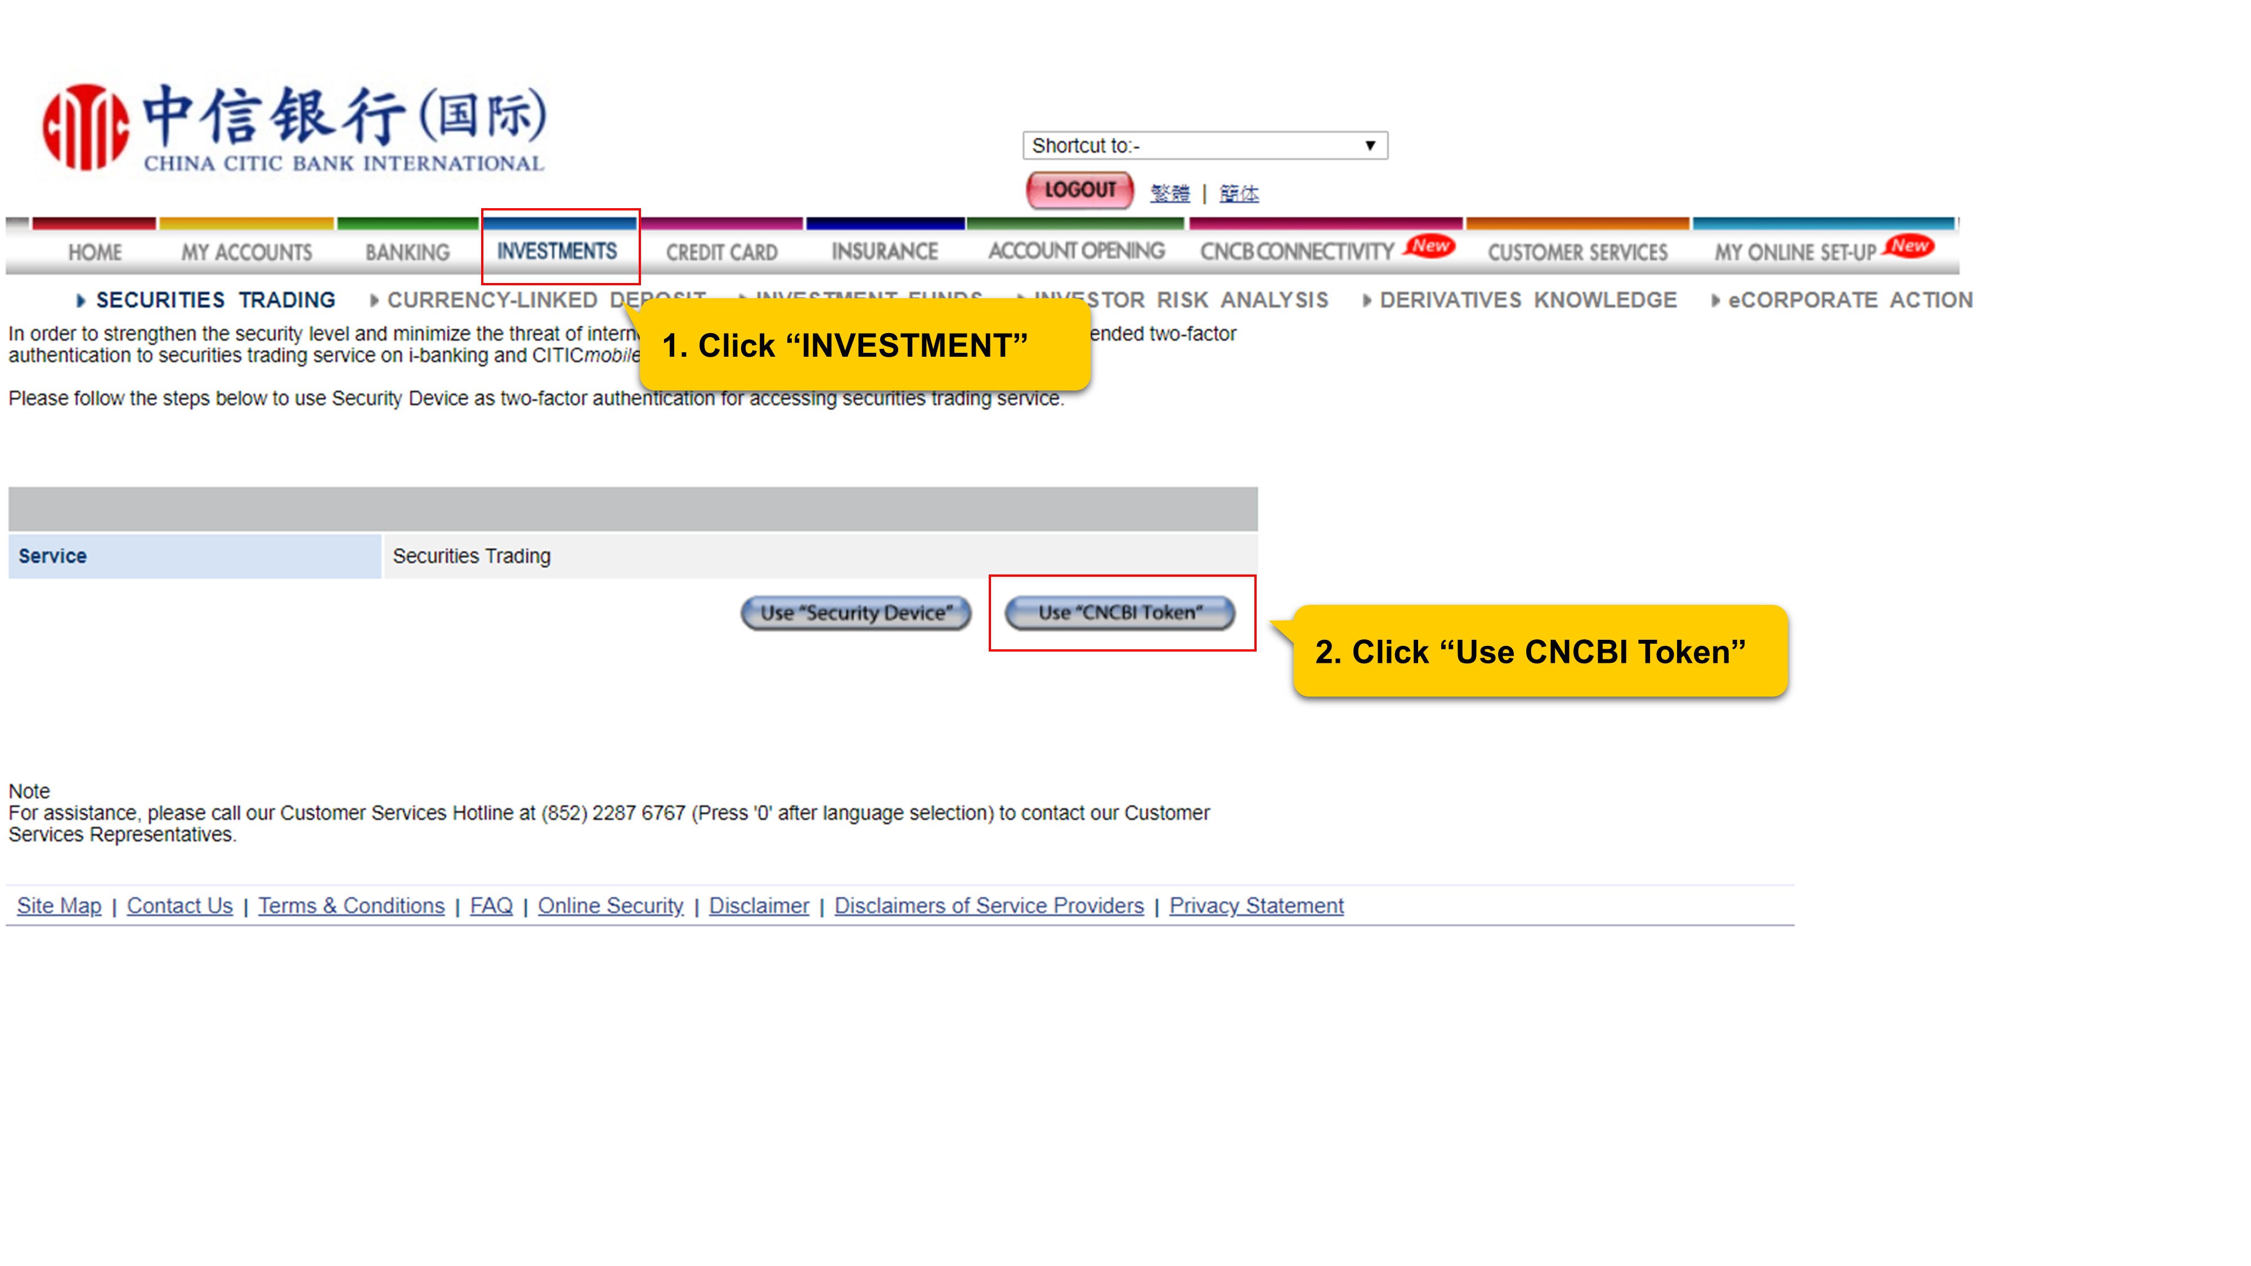The image size is (2251, 1266).
Task: Open the MY ONLINE SET-UP tab
Action: point(1795,253)
